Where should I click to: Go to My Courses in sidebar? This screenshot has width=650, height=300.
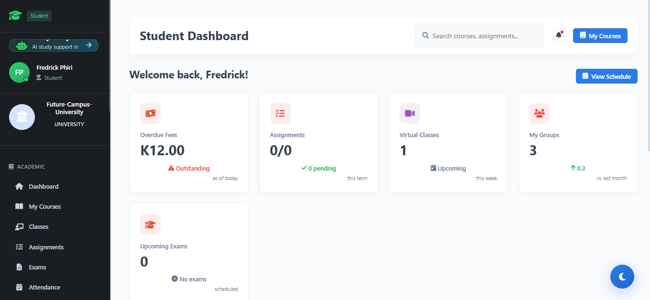click(x=44, y=206)
